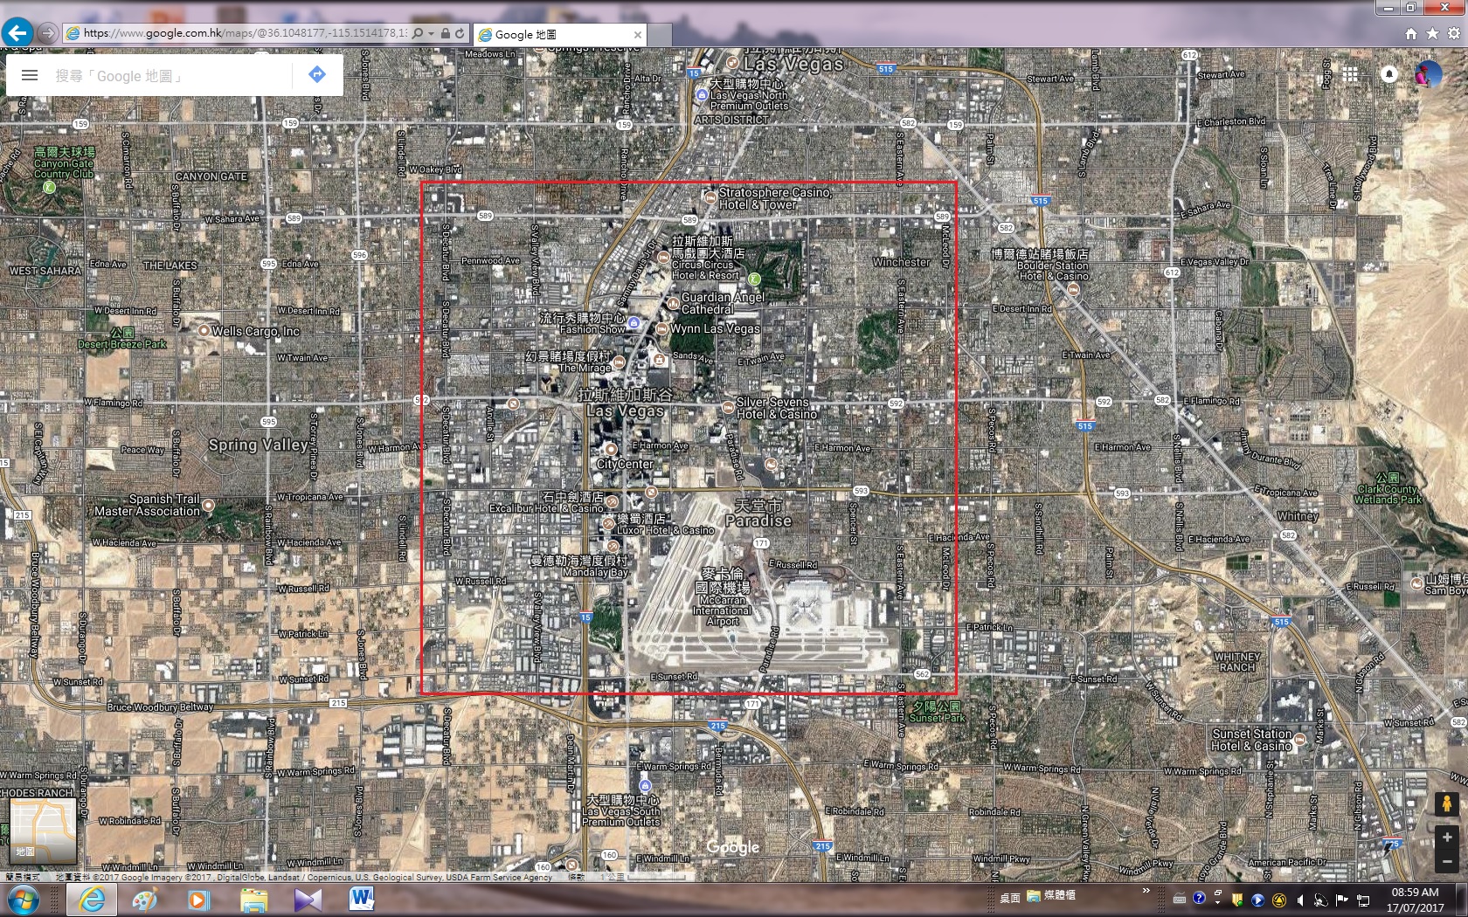Click the Luxor Hotel & Casino marker

click(608, 522)
